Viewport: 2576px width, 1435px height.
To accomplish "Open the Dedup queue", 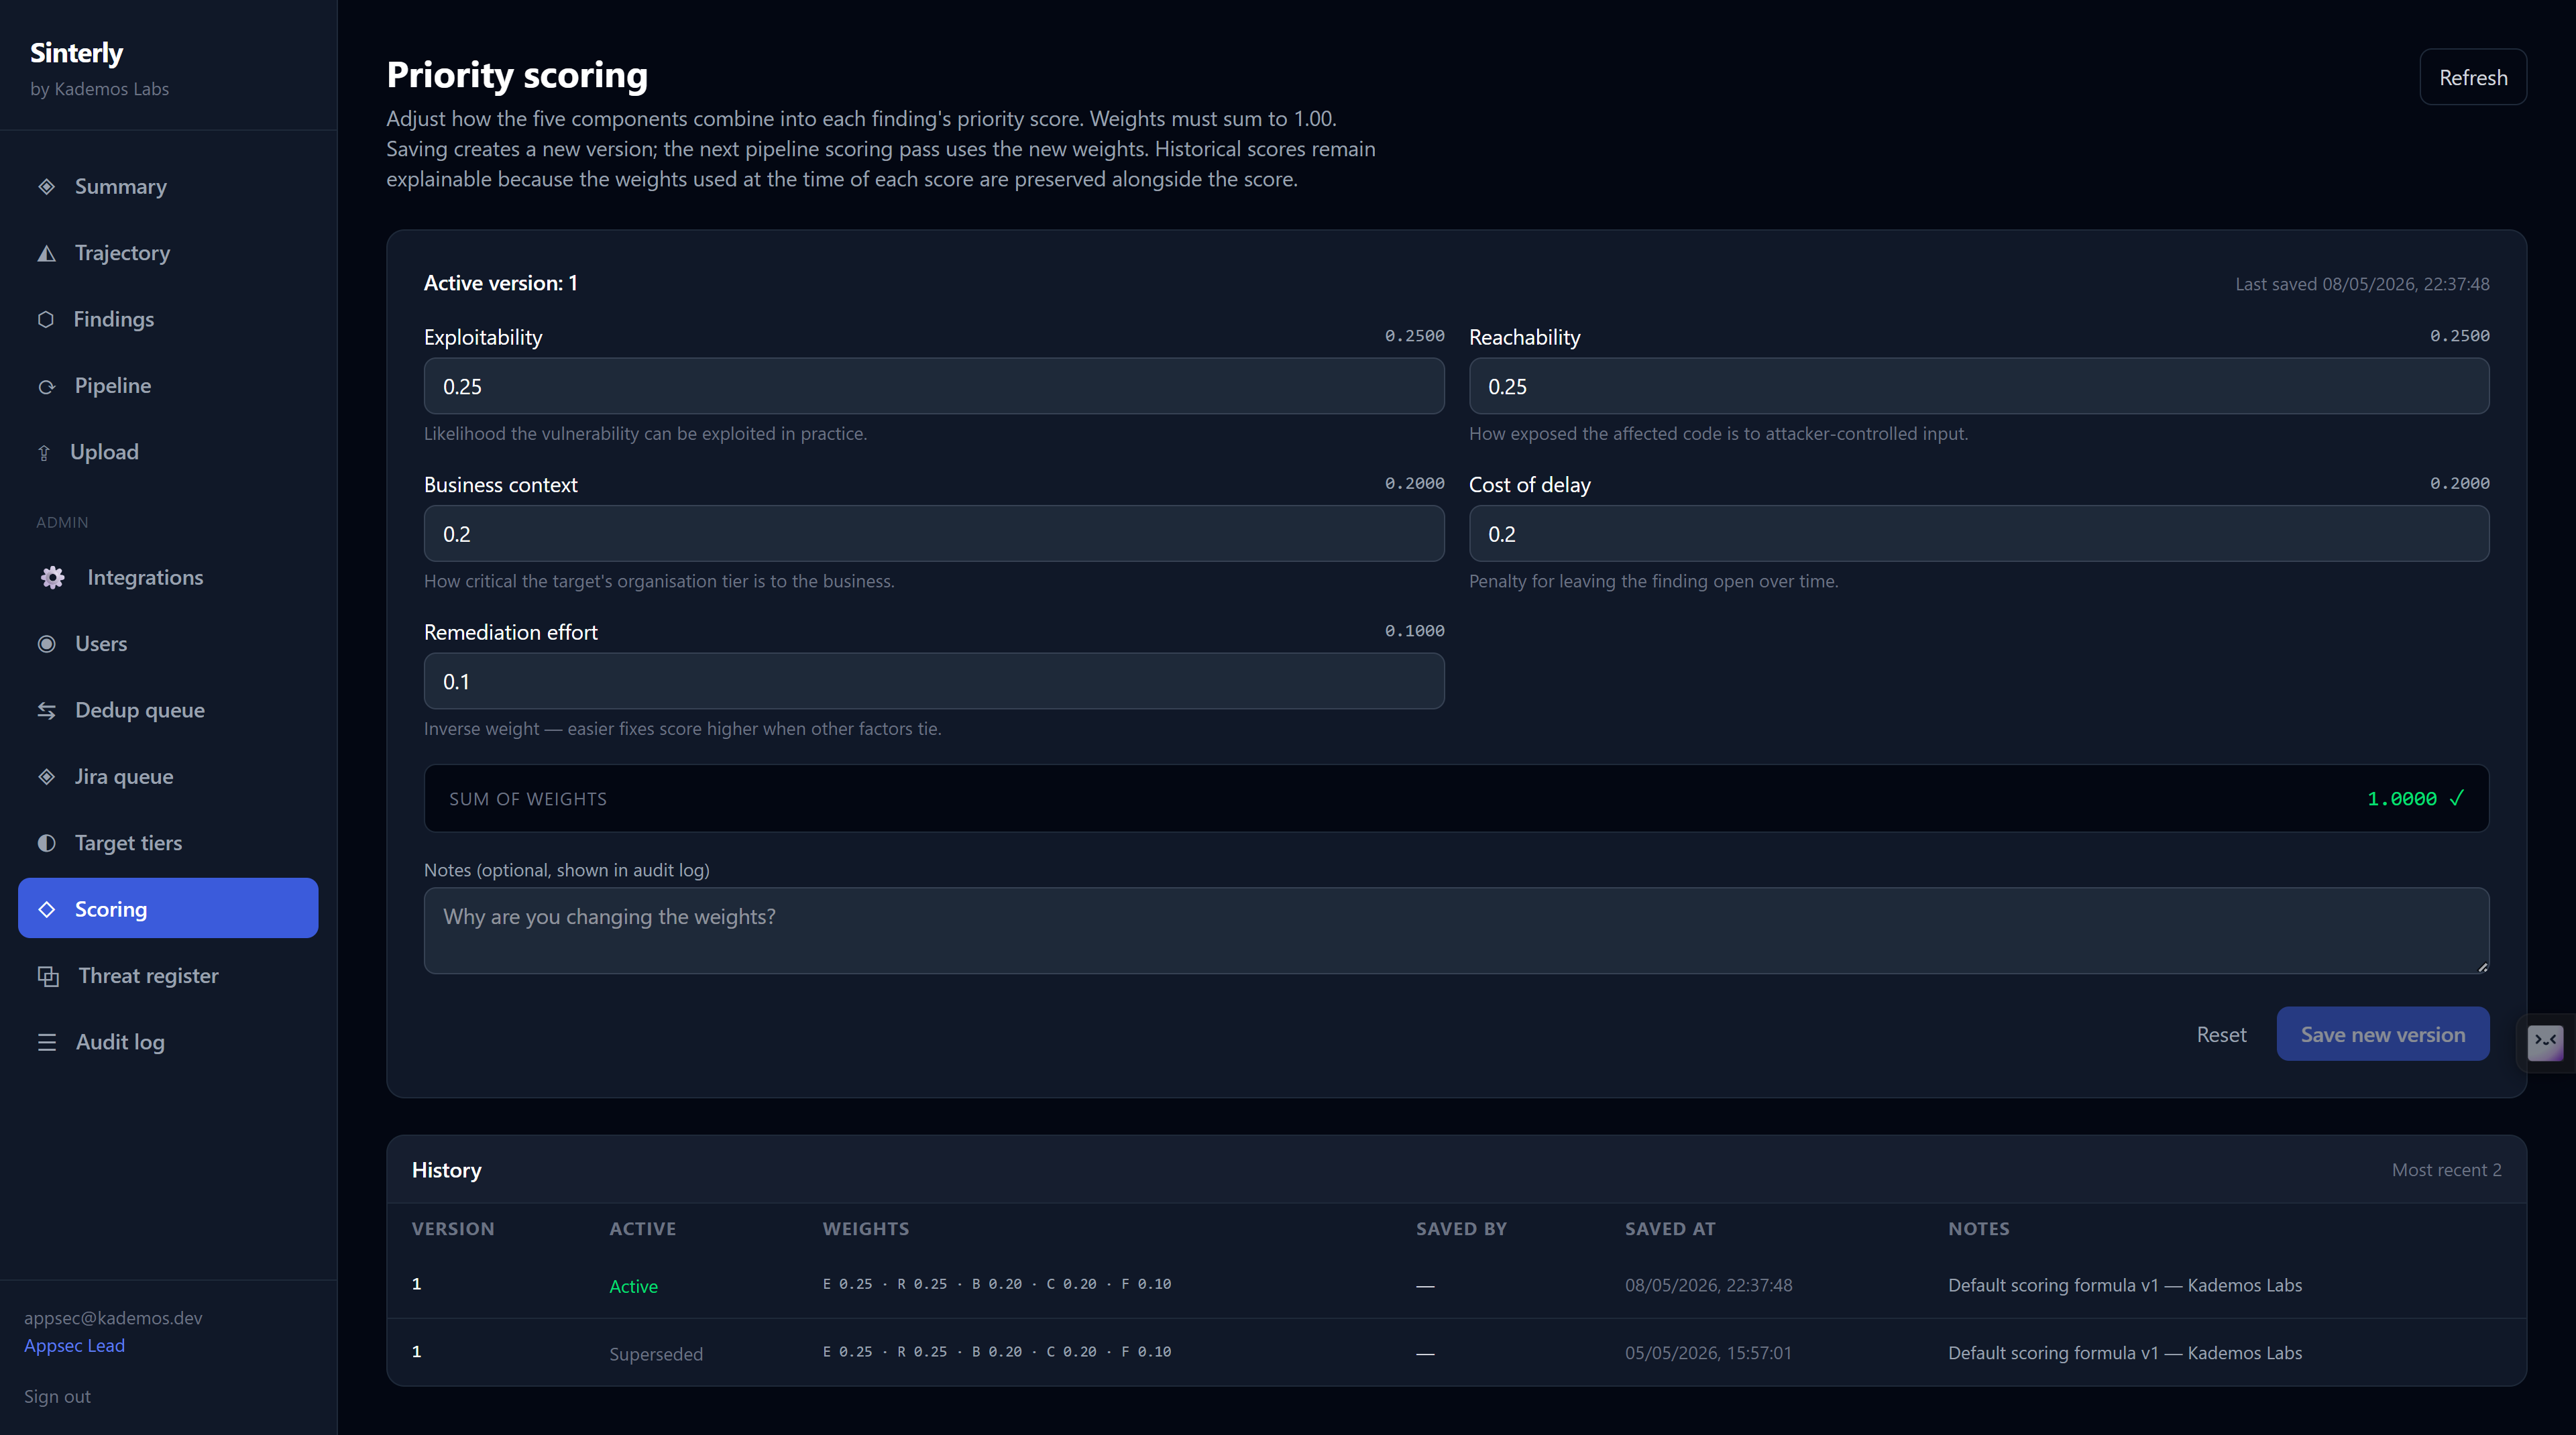I will coord(168,710).
